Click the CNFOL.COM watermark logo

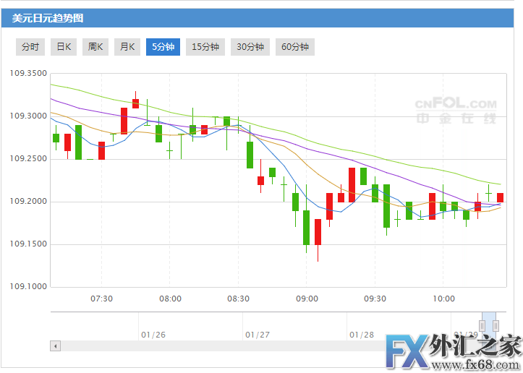coord(456,112)
